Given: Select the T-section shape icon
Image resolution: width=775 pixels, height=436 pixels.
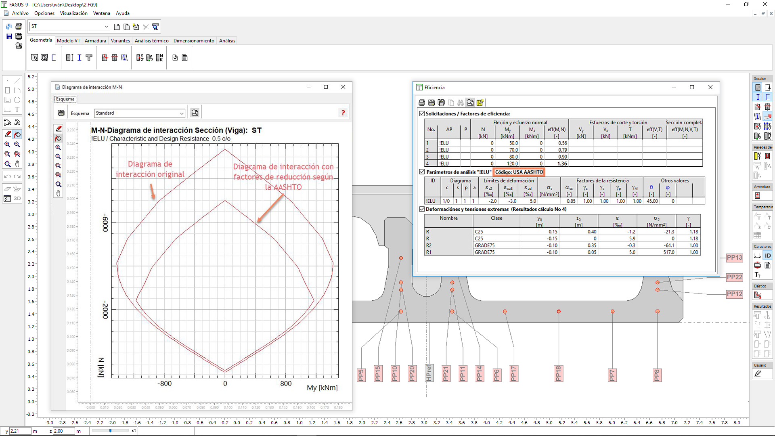Looking at the screenshot, I should [89, 58].
